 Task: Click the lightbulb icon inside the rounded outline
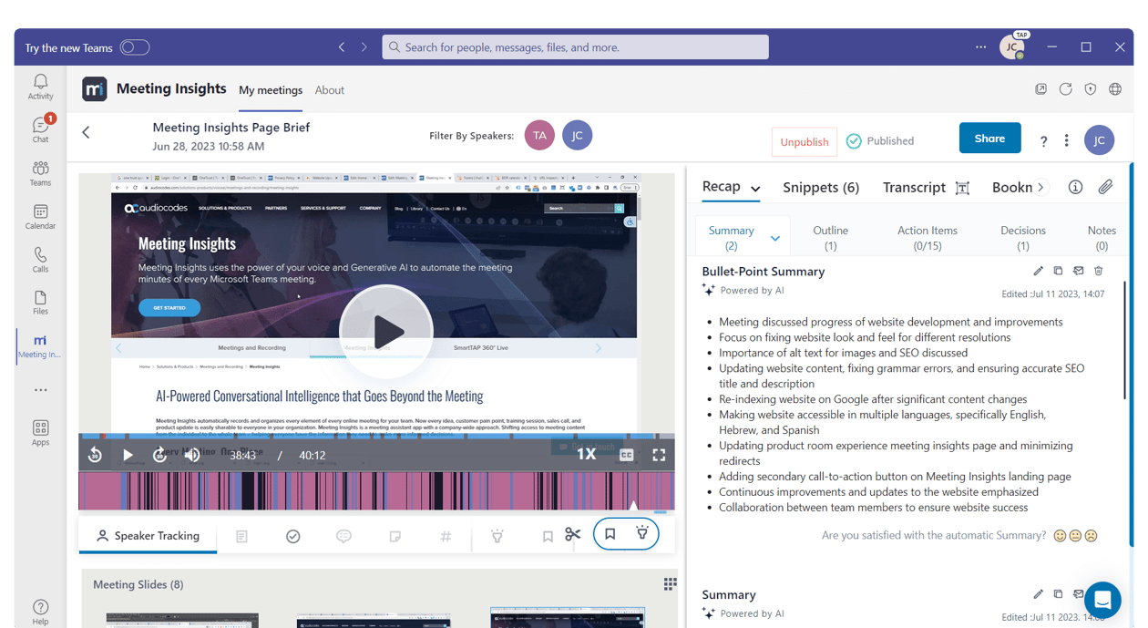point(642,534)
